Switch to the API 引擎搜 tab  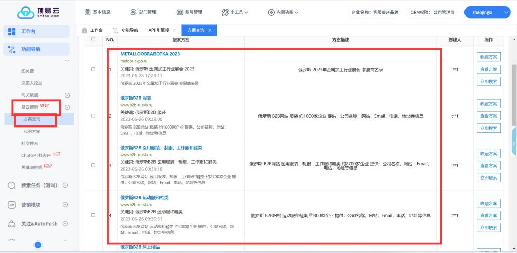click(159, 30)
